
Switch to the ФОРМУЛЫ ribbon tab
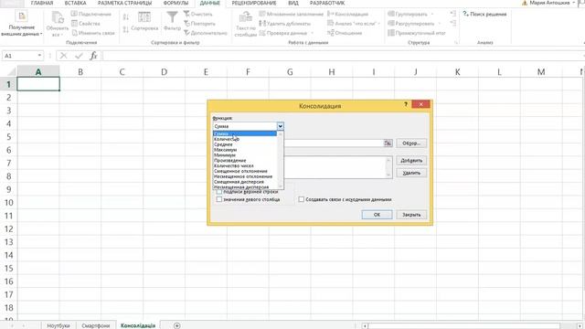coord(175,3)
